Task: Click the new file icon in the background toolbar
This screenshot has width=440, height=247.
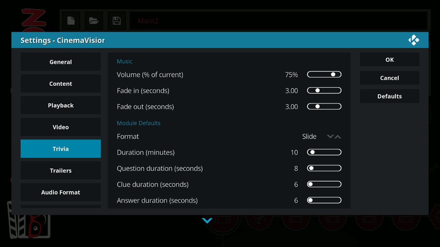Action: pos(71,21)
